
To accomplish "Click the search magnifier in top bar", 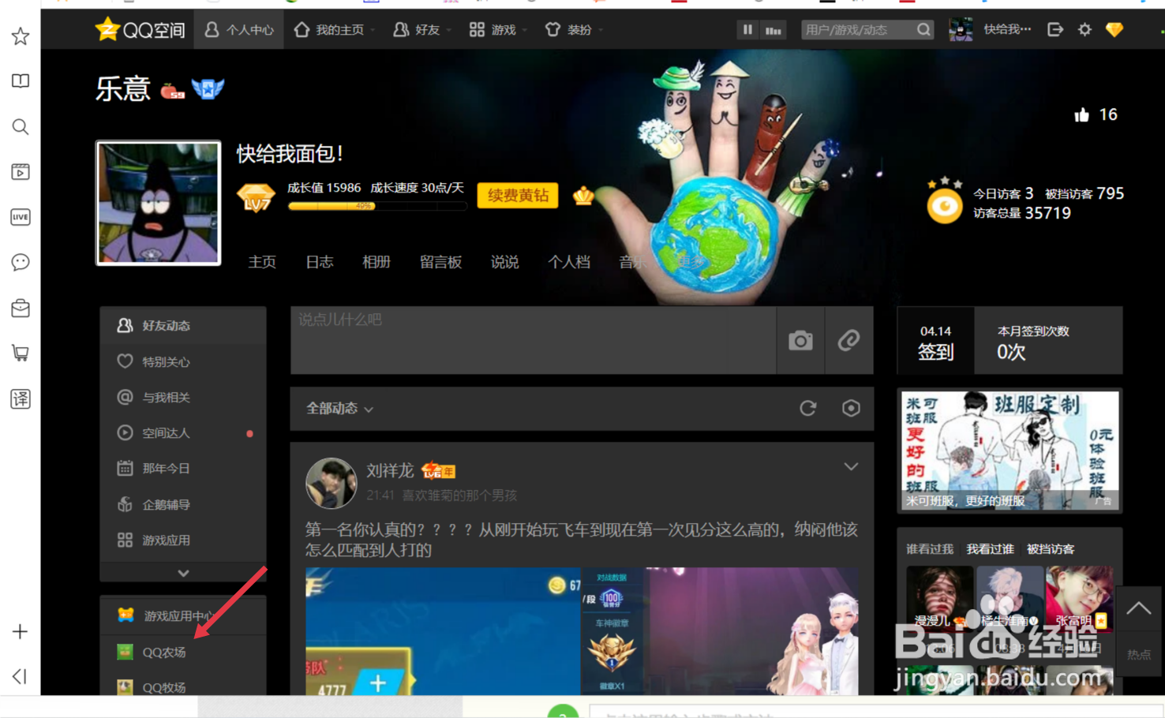I will tap(923, 30).
